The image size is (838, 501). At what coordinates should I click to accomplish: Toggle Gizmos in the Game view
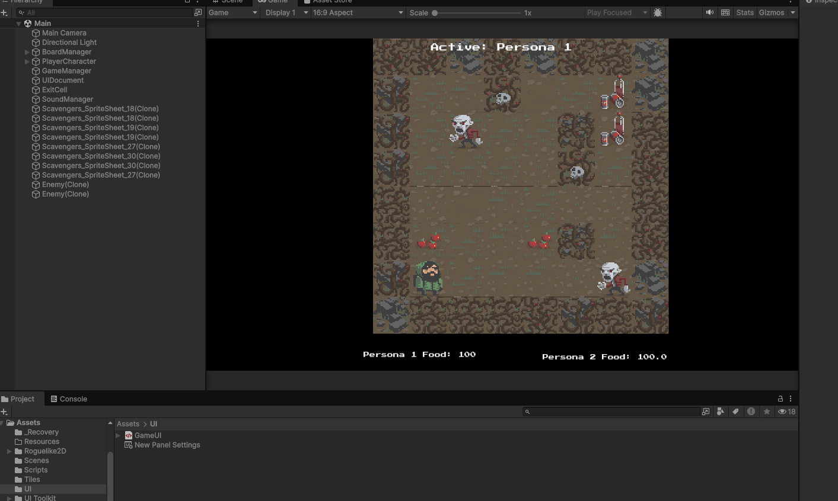tap(772, 12)
